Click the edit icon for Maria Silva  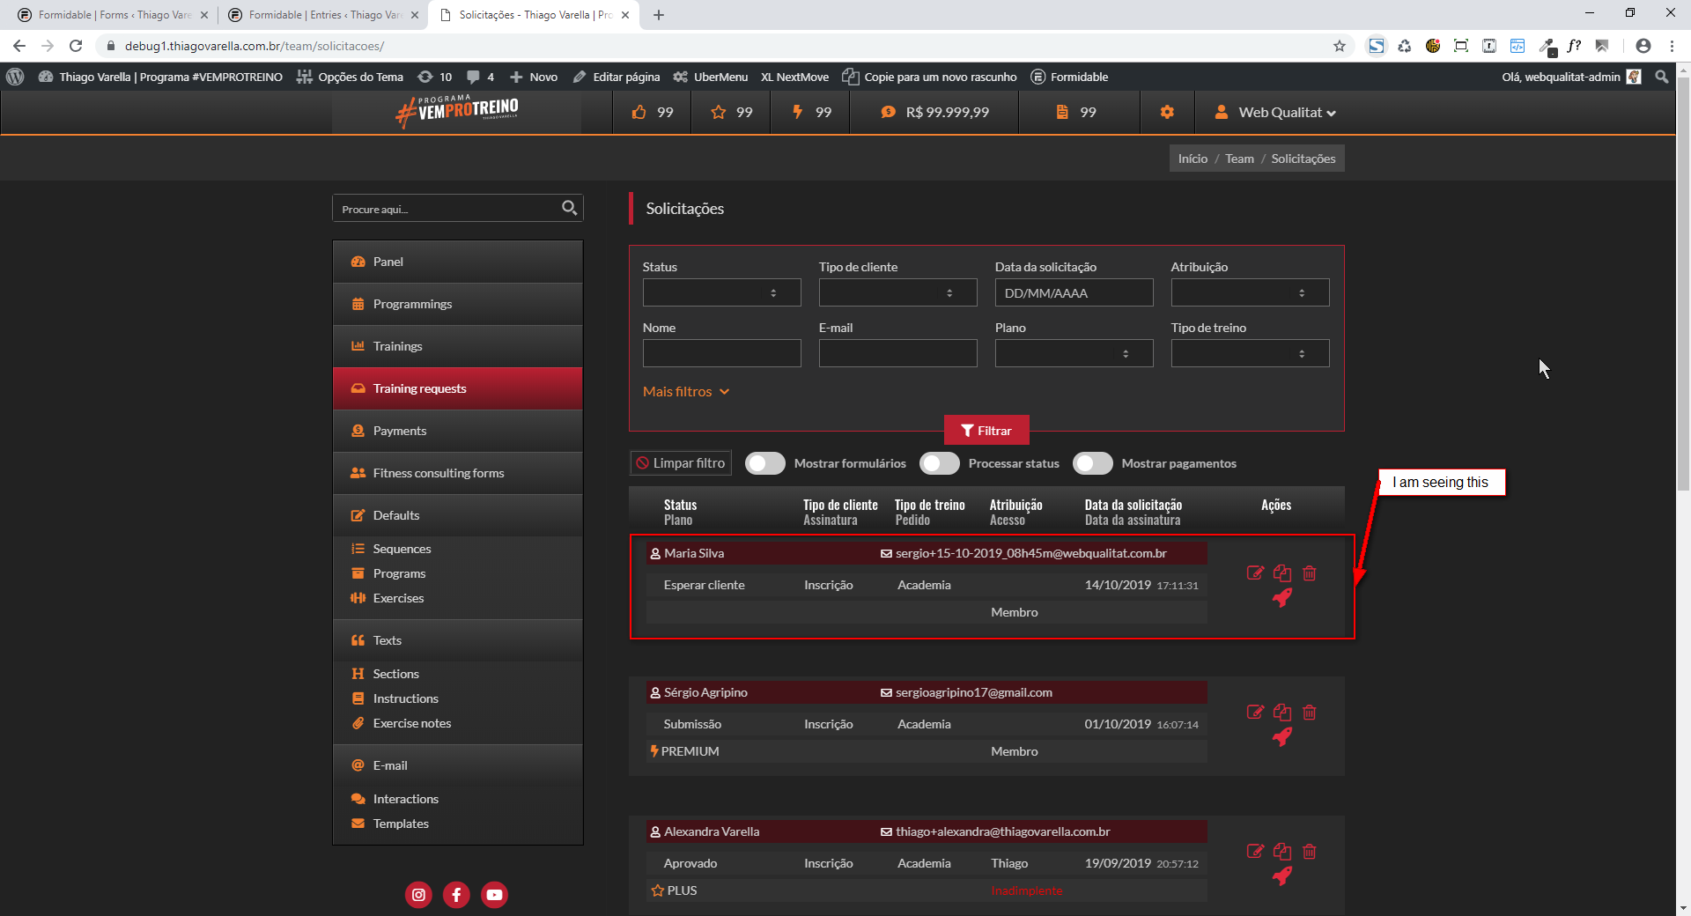tap(1255, 573)
